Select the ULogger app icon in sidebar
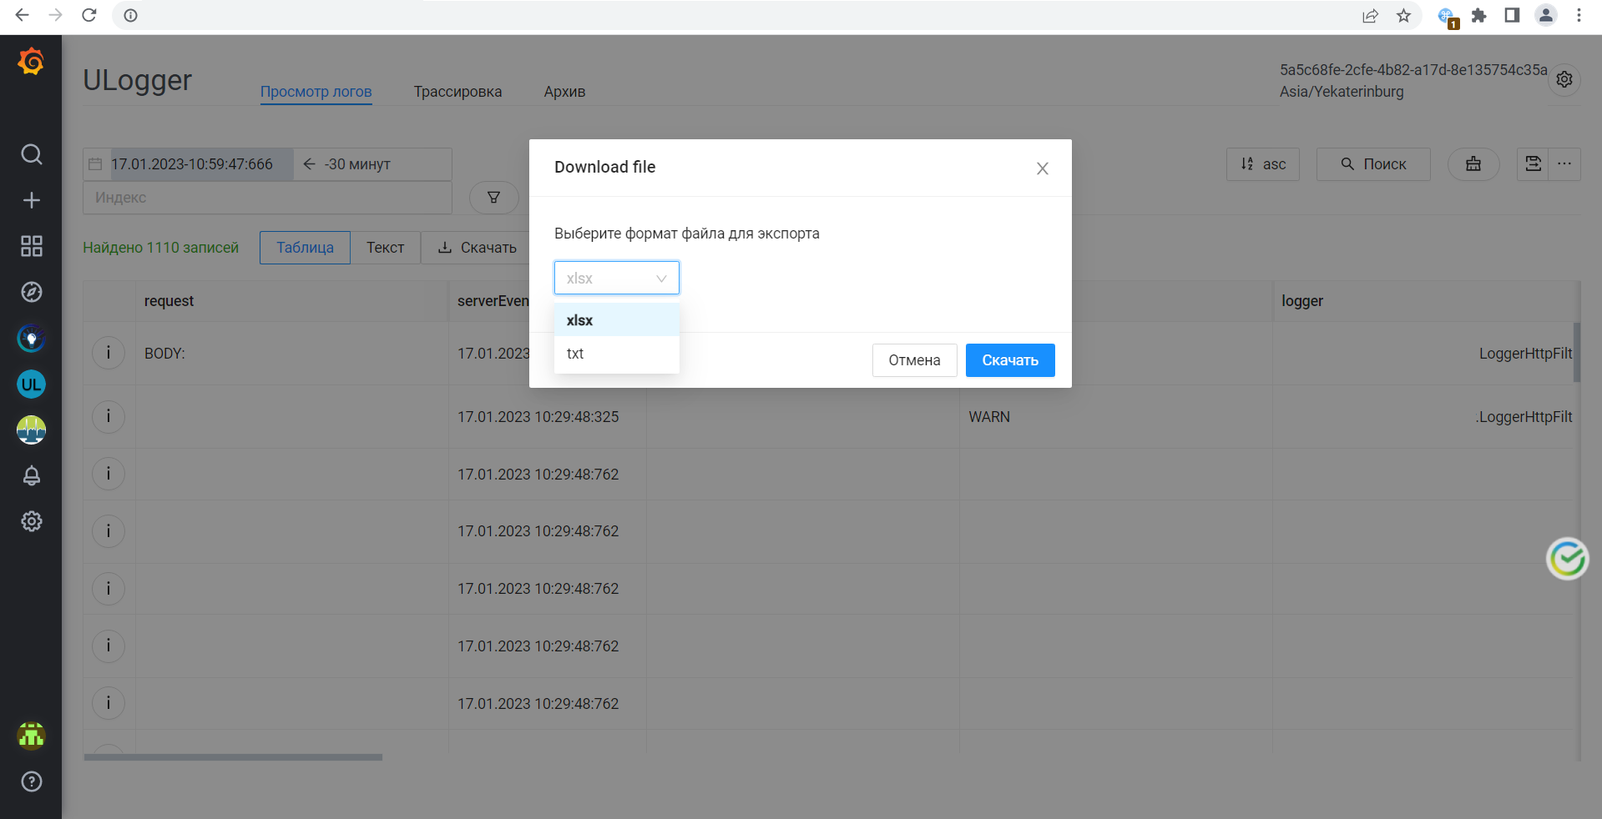The image size is (1602, 819). pos(31,384)
